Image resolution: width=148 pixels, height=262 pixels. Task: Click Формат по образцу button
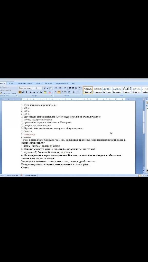8,93
